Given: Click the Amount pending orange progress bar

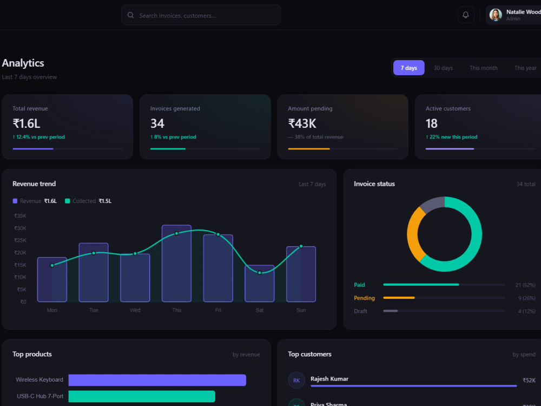Looking at the screenshot, I should 309,149.
